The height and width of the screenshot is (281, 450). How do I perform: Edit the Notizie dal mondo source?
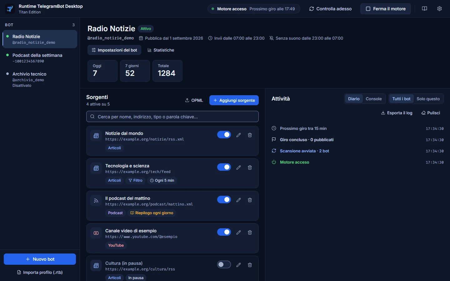tap(239, 135)
